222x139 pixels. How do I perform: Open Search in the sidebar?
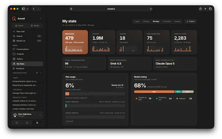pos(27,36)
